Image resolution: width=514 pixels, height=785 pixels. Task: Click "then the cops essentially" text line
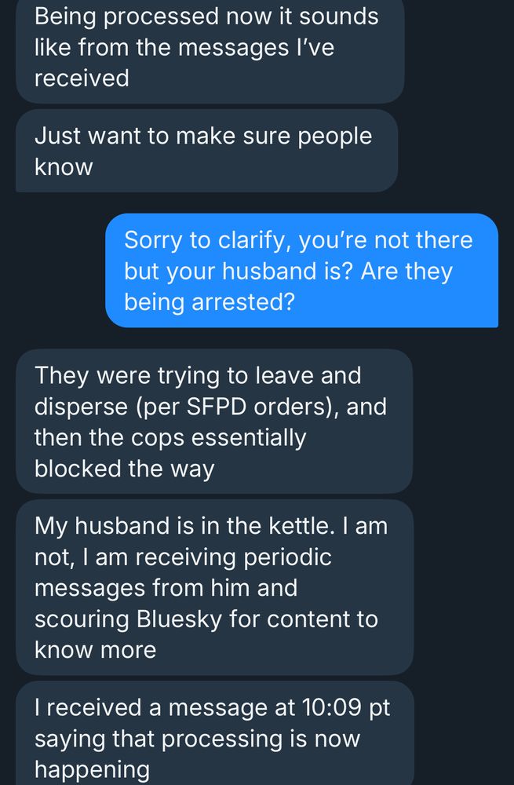pyautogui.click(x=170, y=437)
